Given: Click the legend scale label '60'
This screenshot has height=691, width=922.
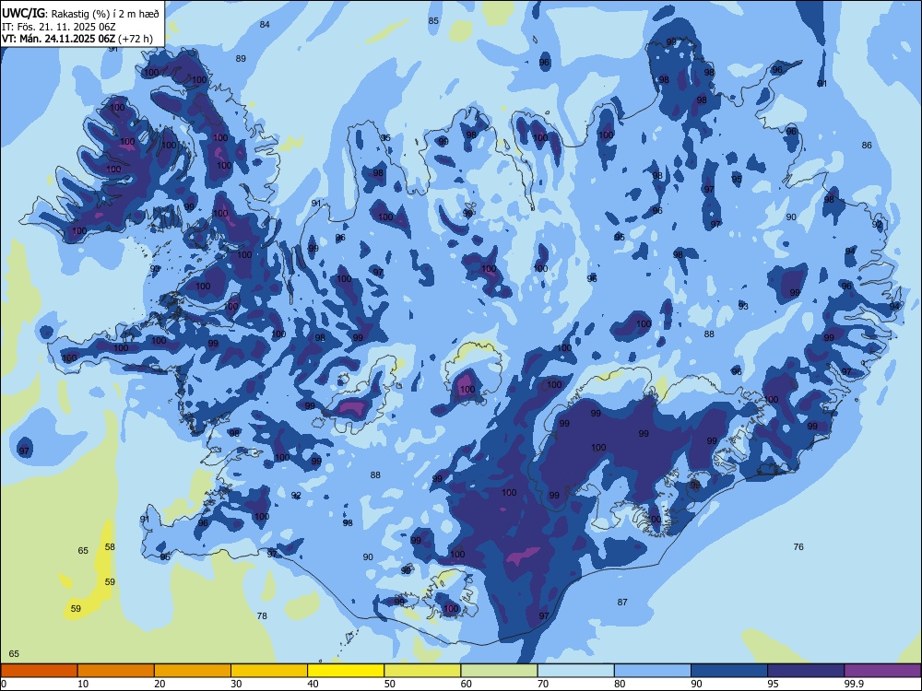Looking at the screenshot, I should coord(467,684).
